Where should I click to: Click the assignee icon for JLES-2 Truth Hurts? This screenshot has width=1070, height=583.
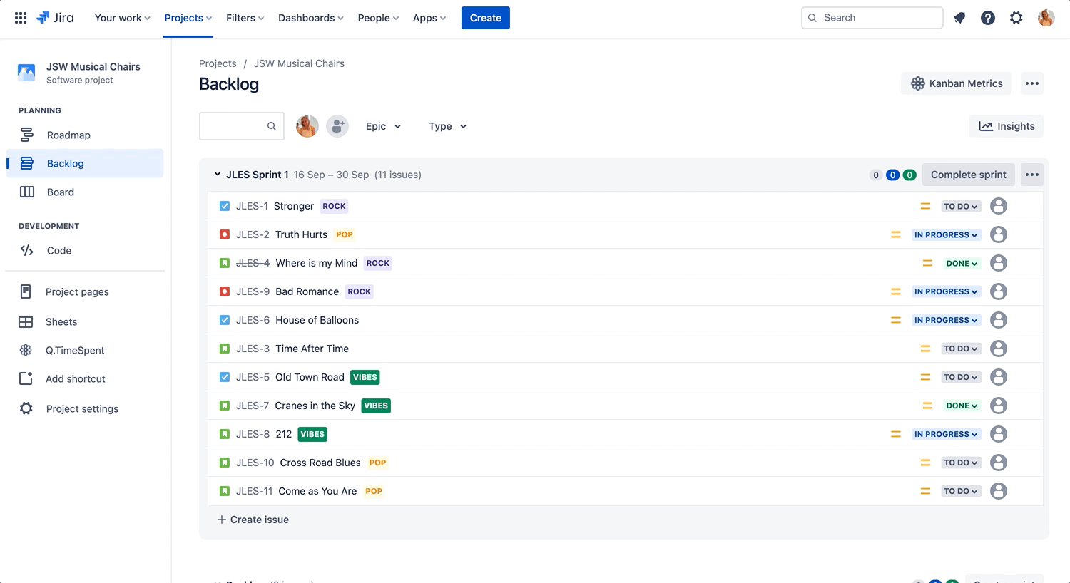click(999, 234)
